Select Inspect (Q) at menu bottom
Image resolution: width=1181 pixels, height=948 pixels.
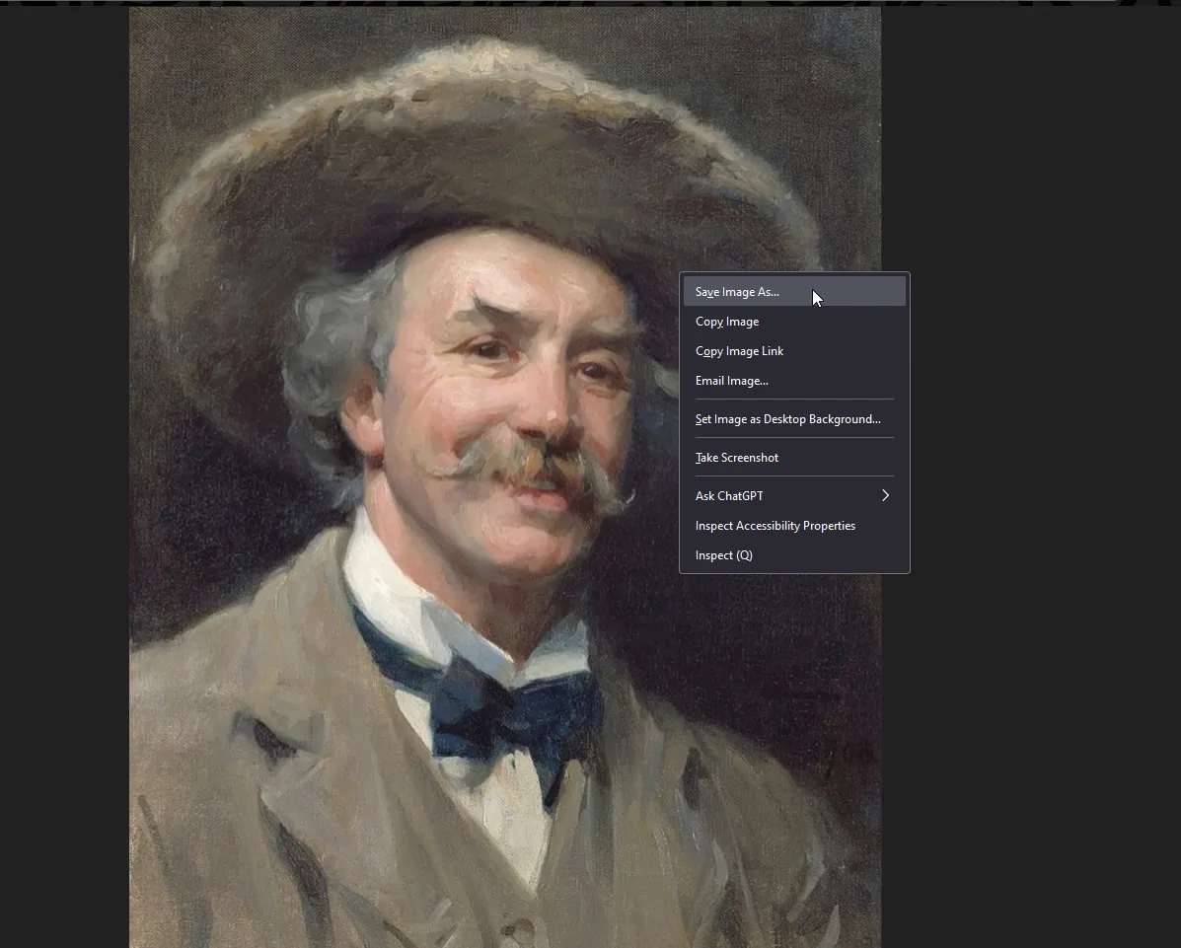click(x=723, y=555)
